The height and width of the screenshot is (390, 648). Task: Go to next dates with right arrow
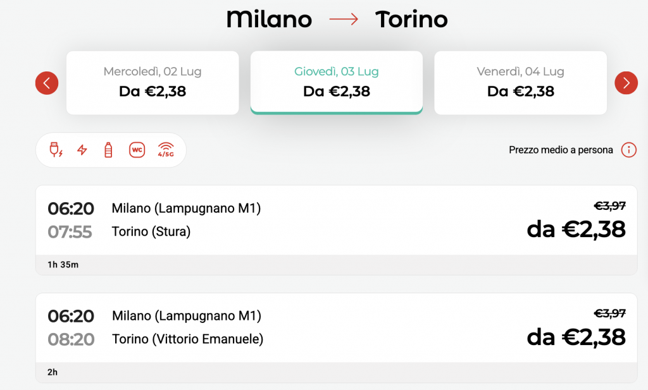click(626, 83)
